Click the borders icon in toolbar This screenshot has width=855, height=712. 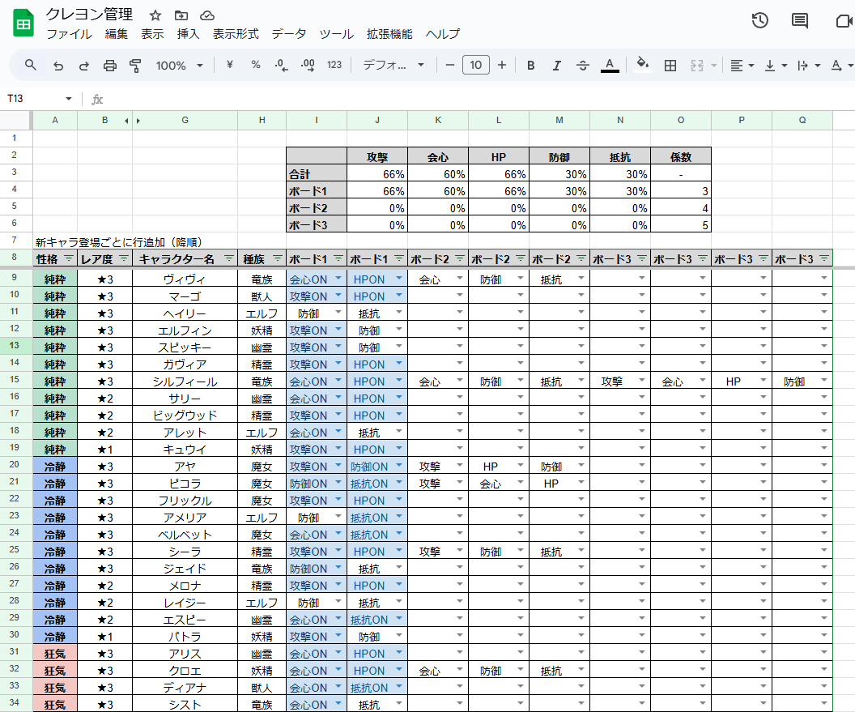point(670,66)
